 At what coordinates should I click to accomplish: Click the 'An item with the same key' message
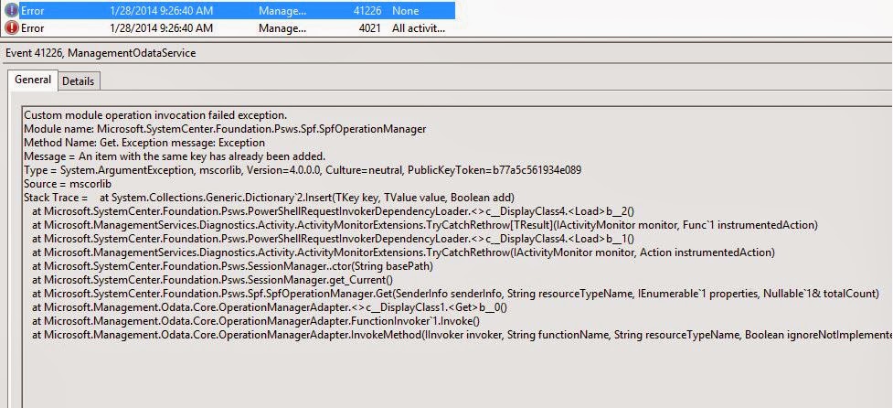click(175, 156)
